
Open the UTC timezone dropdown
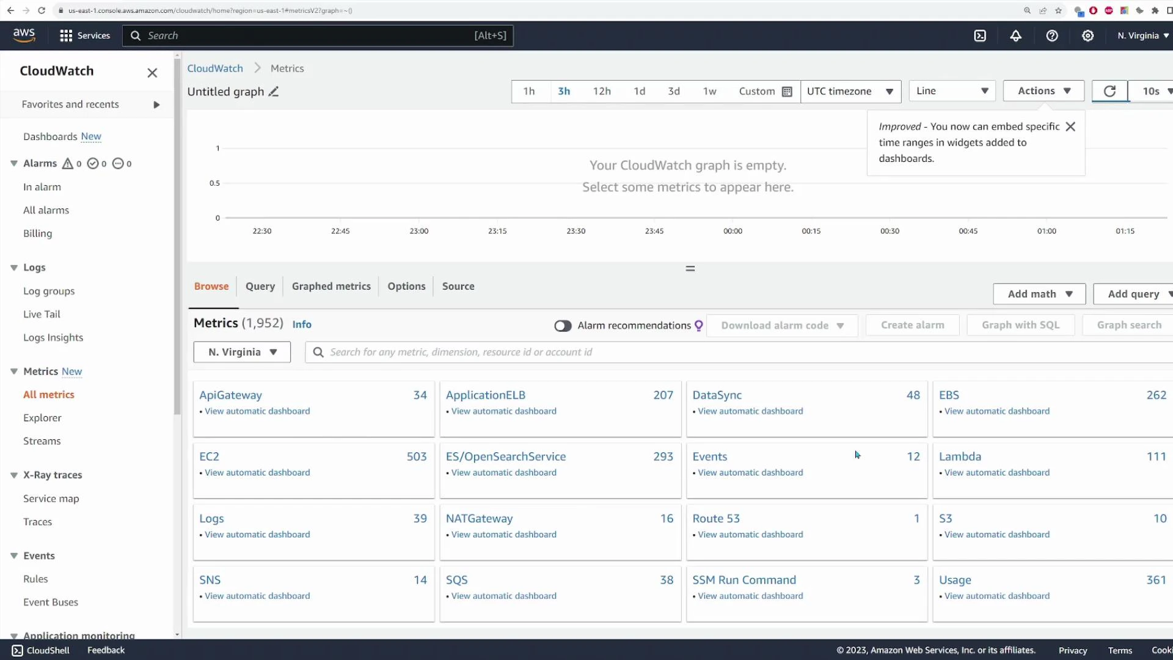850,91
